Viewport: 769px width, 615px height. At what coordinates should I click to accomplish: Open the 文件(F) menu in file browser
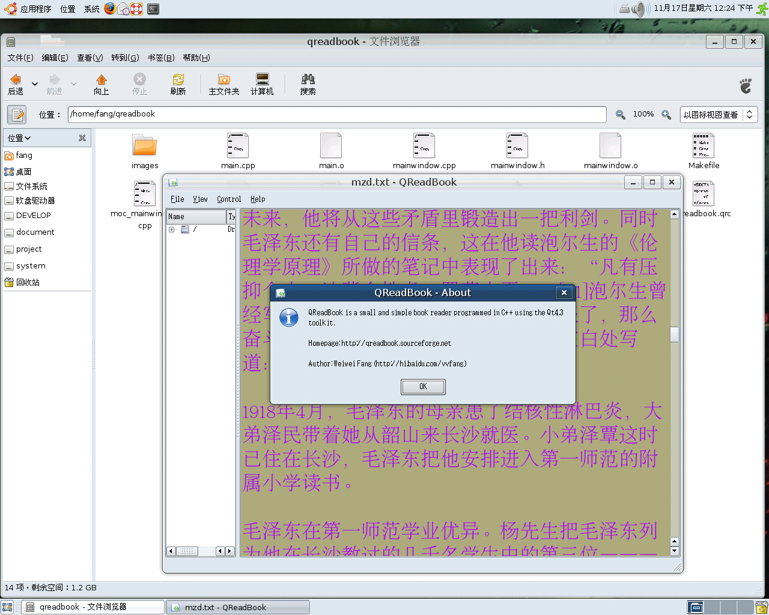coord(20,58)
